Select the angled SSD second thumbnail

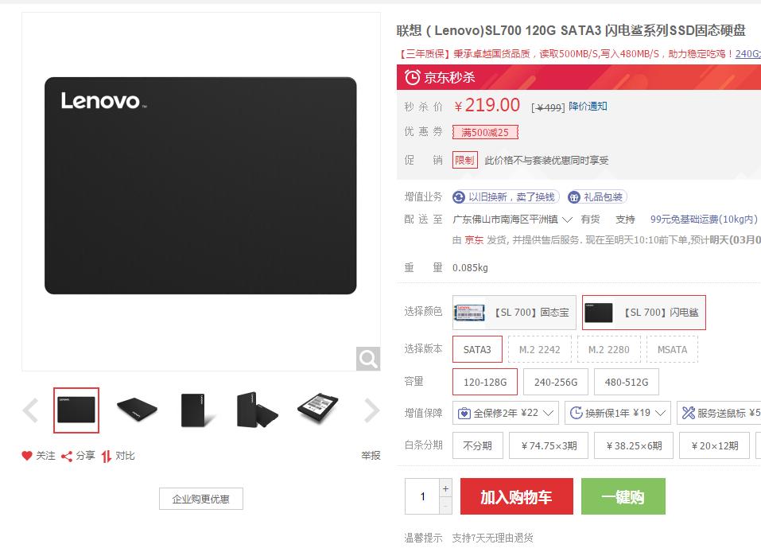(x=138, y=410)
